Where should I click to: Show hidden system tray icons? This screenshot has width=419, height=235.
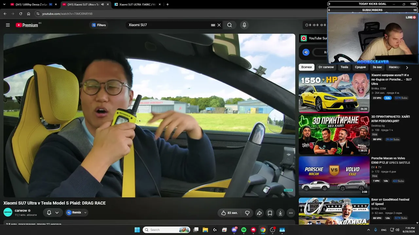pyautogui.click(x=369, y=230)
